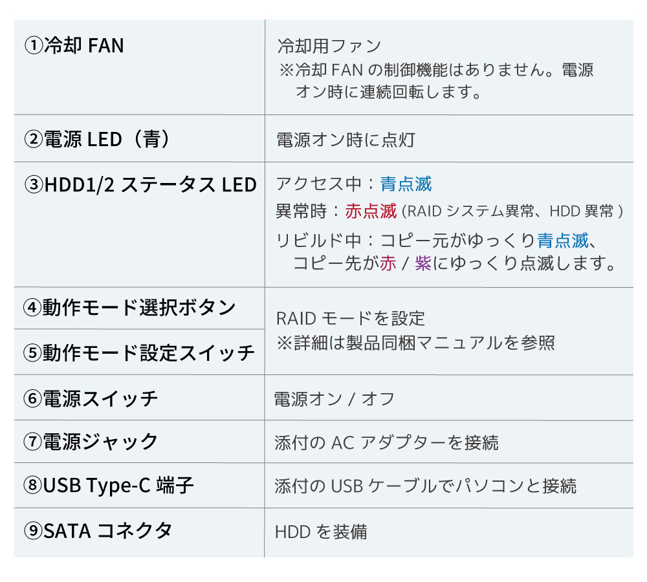Click the ⑦電源ジャック label
Screen dimensions: 647x582
pos(91,442)
